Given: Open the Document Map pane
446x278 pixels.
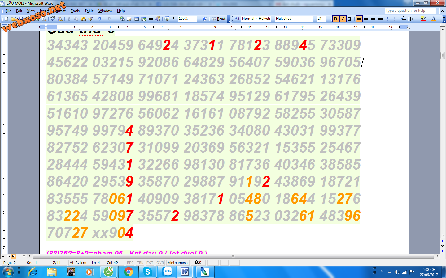Looking at the screenshot, I should coord(167,19).
